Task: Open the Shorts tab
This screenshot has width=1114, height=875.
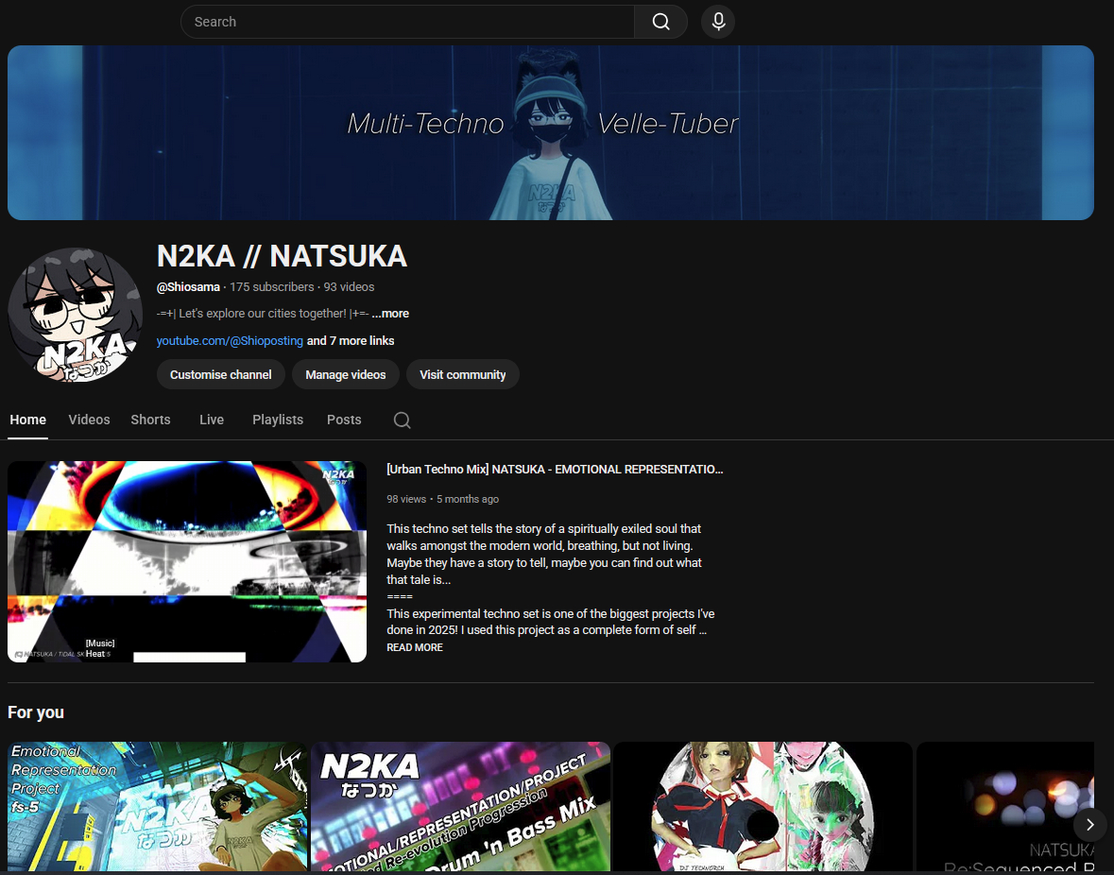Action: tap(150, 420)
